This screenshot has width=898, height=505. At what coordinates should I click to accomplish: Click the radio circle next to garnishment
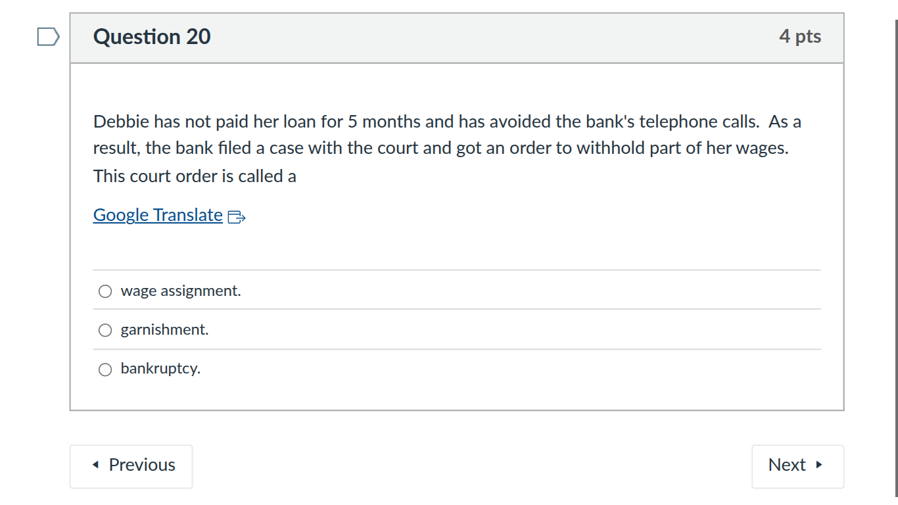tap(105, 329)
